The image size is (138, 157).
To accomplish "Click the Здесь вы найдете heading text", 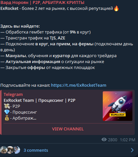I will (20, 26).
